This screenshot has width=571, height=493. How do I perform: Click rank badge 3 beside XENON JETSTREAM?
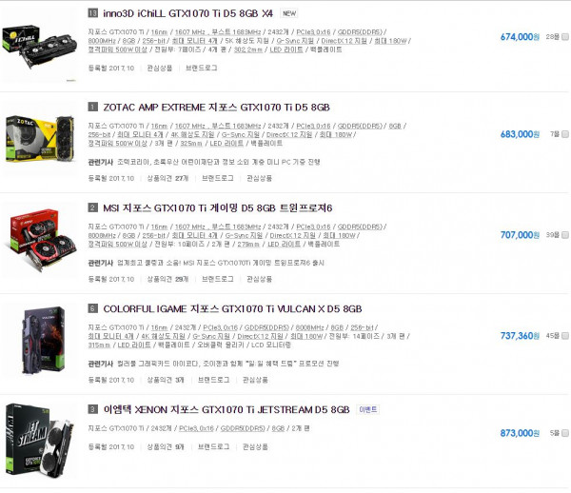(93, 409)
